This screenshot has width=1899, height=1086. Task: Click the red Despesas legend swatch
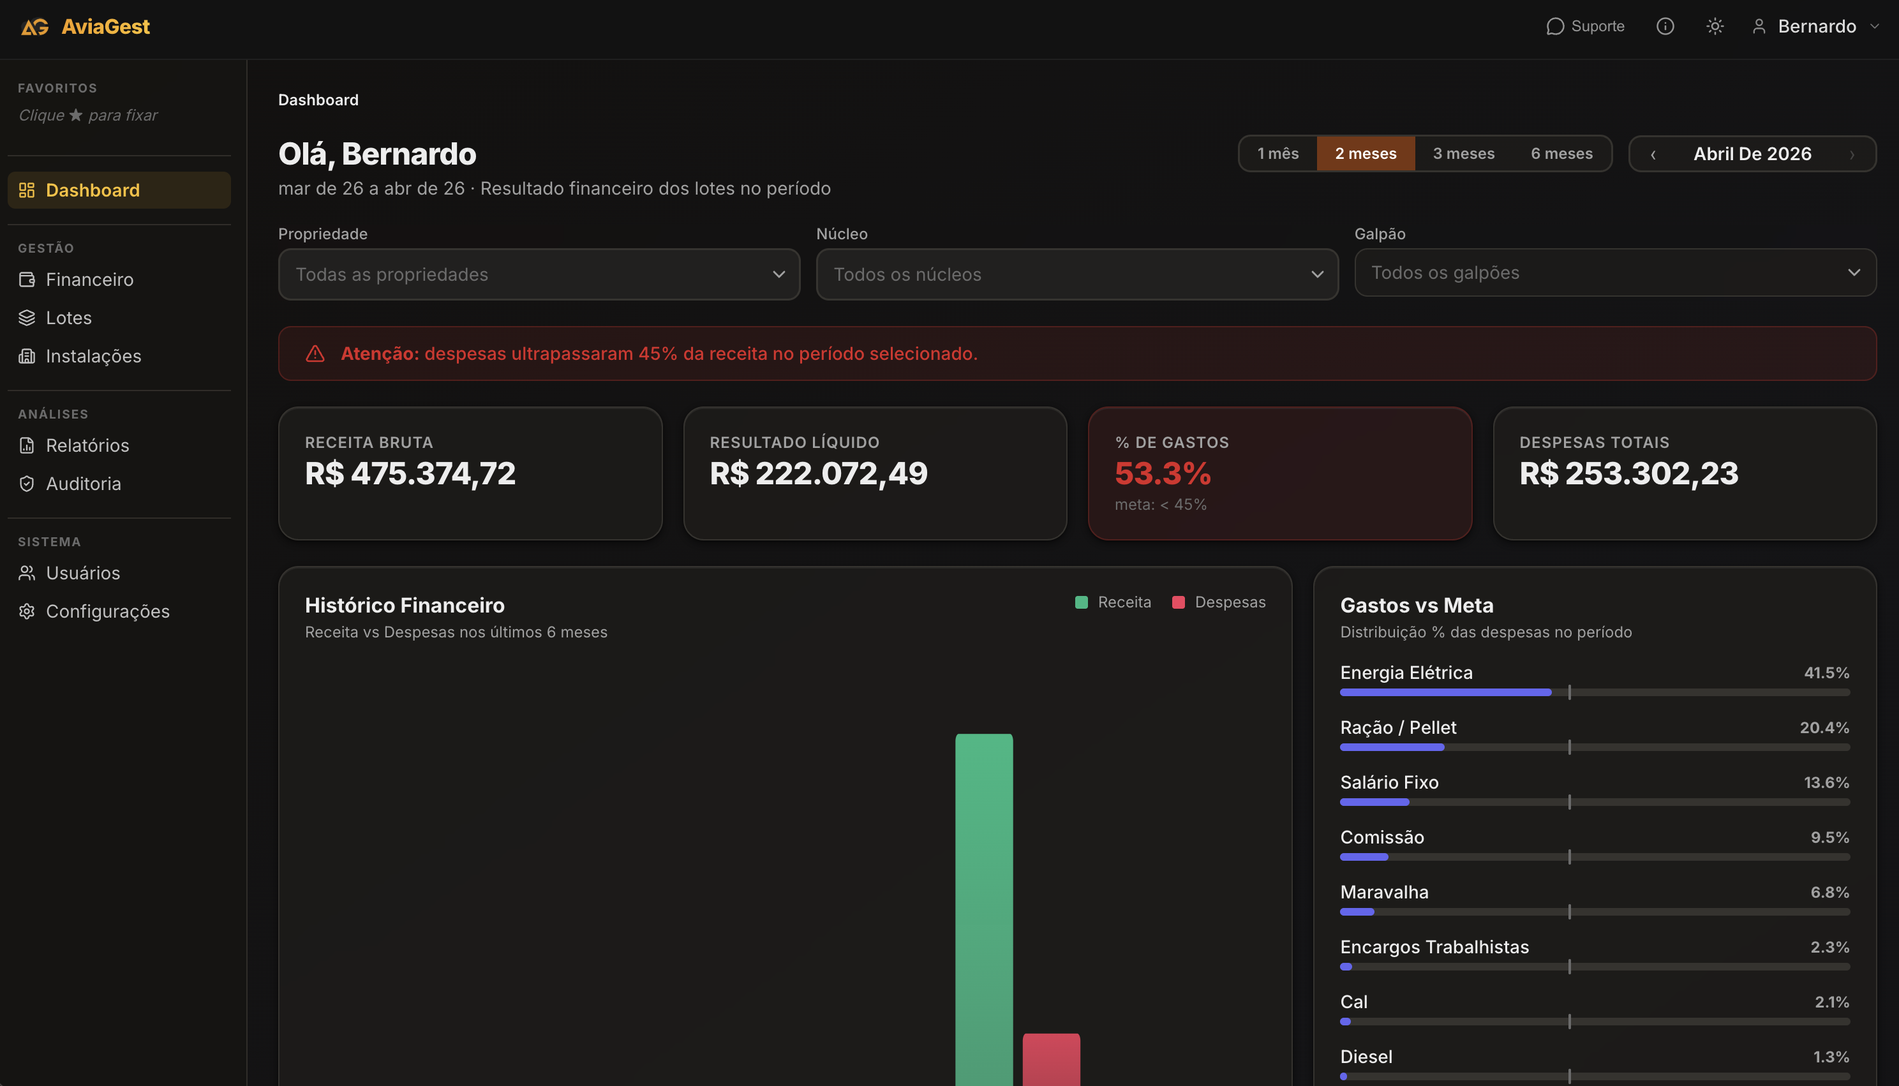point(1179,602)
